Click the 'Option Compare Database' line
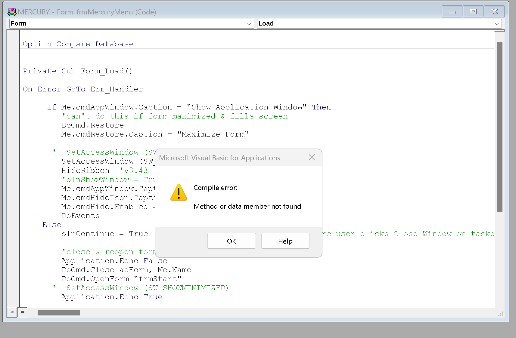The height and width of the screenshot is (338, 516). pos(78,44)
